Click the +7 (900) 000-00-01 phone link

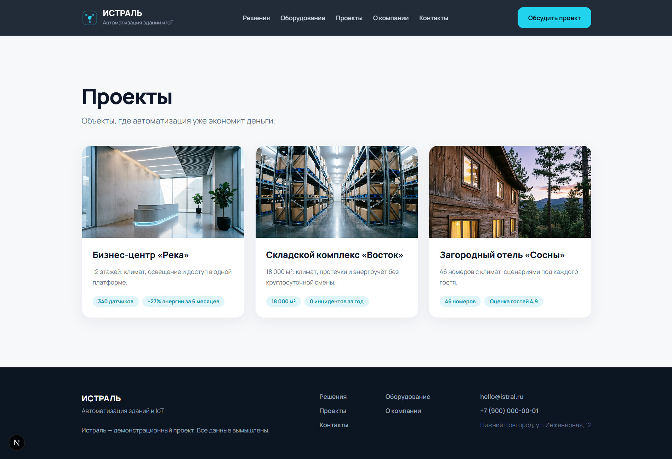pos(509,411)
